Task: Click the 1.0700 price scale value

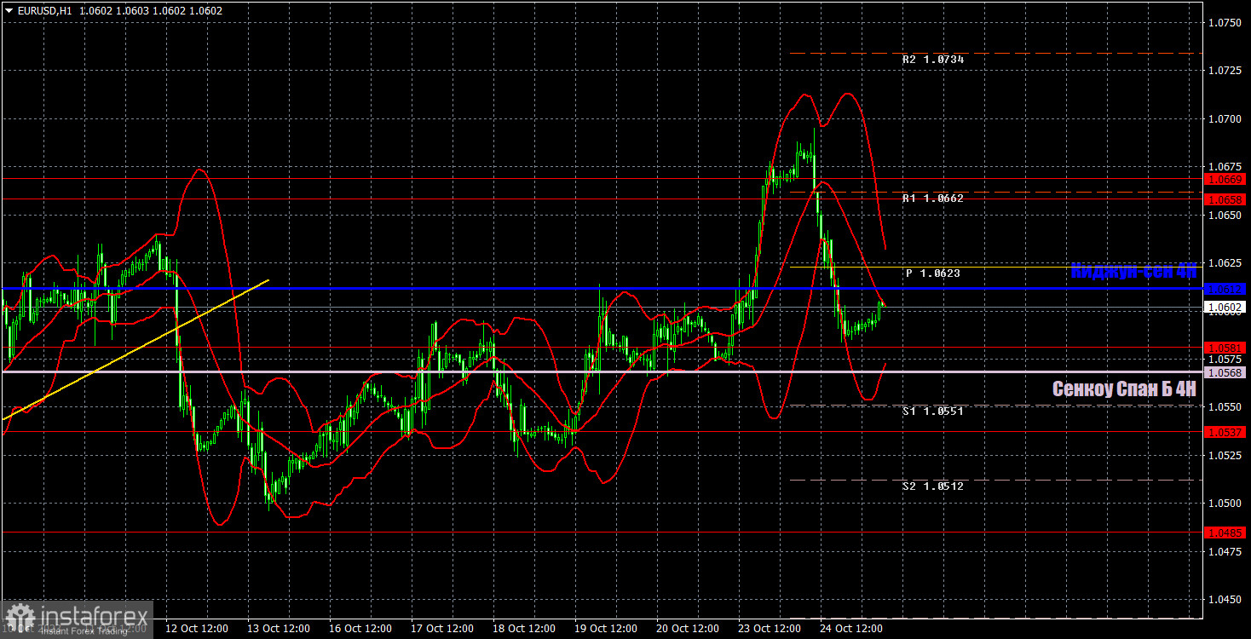Action: (x=1225, y=119)
